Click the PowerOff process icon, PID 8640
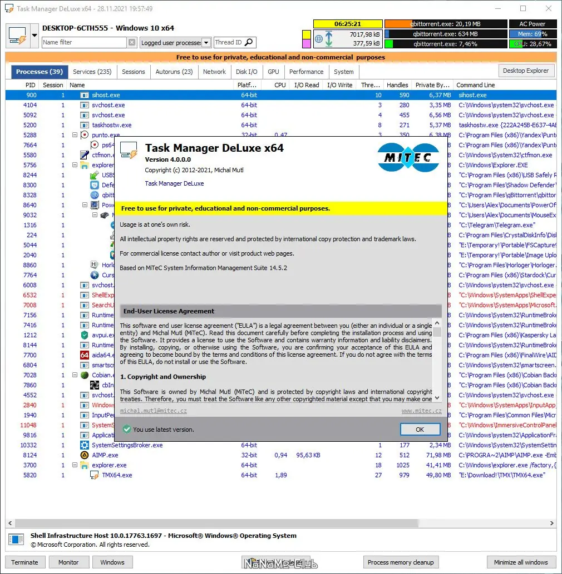 [95, 205]
